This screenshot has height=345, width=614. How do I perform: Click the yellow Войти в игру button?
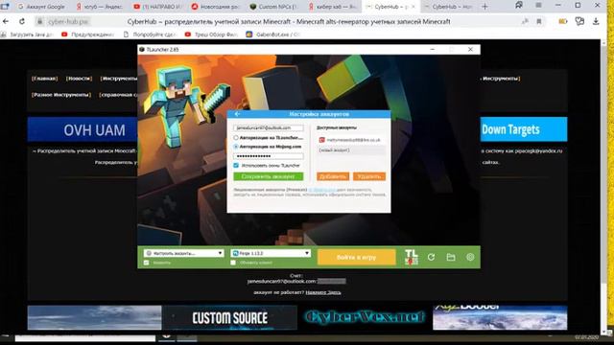[356, 258]
